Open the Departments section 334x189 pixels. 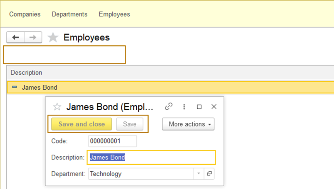click(70, 14)
